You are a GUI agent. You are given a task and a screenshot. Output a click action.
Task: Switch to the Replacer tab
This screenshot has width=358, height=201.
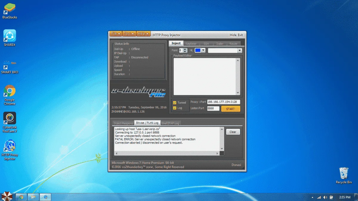coord(191,44)
